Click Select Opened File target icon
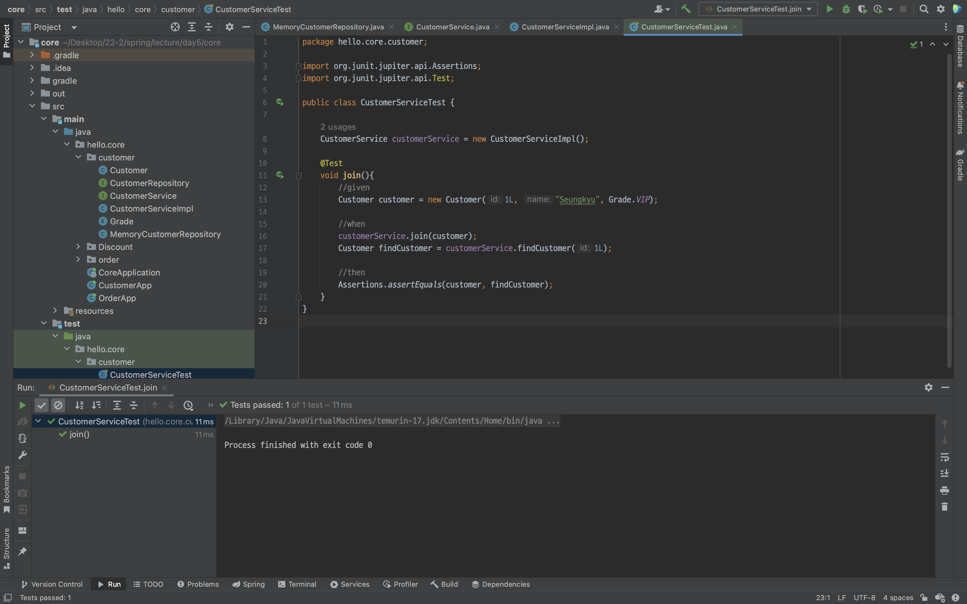 175,27
